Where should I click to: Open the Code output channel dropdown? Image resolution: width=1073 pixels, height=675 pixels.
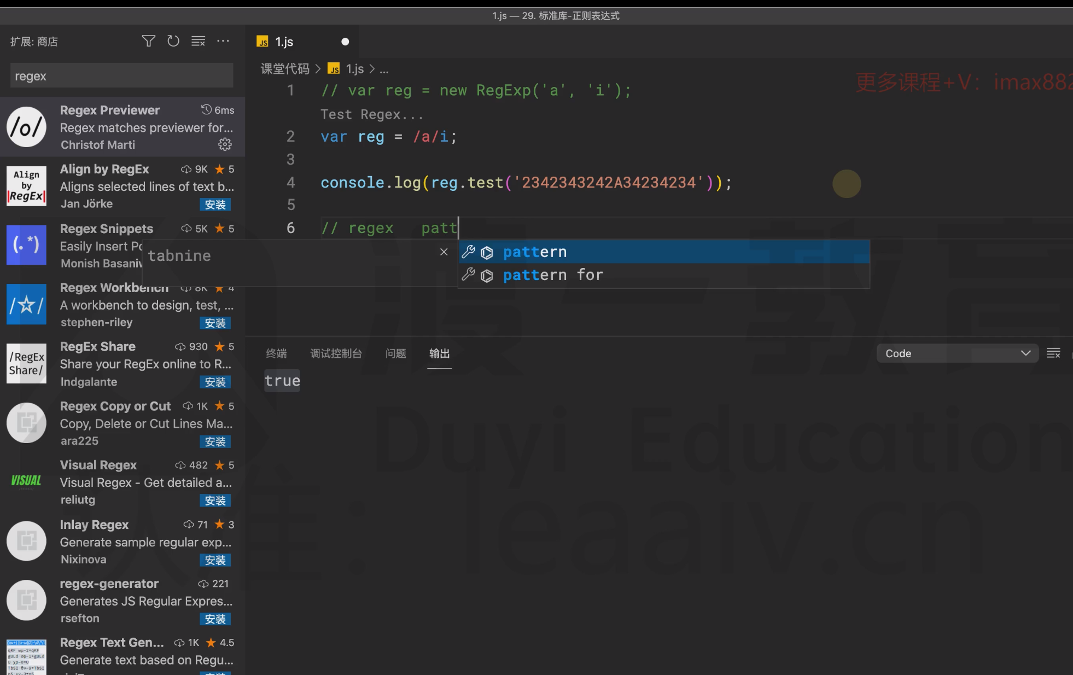[x=958, y=353]
